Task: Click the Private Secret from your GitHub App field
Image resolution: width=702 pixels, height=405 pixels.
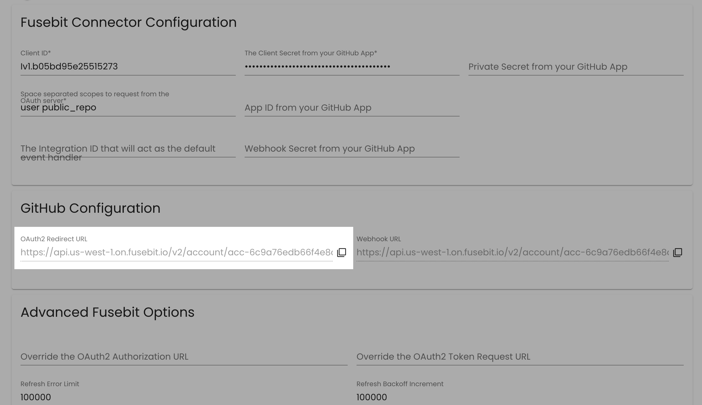Action: (576, 66)
